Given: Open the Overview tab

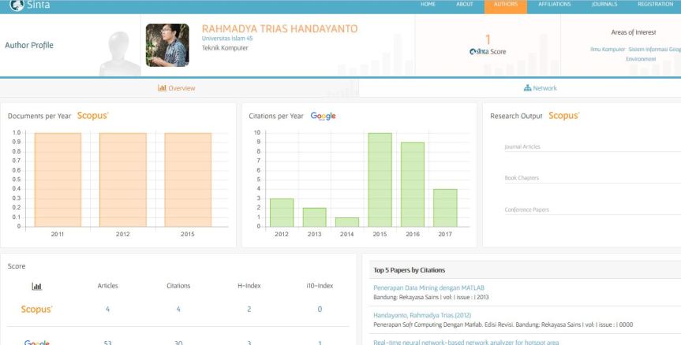Looking at the screenshot, I should pyautogui.click(x=178, y=88).
